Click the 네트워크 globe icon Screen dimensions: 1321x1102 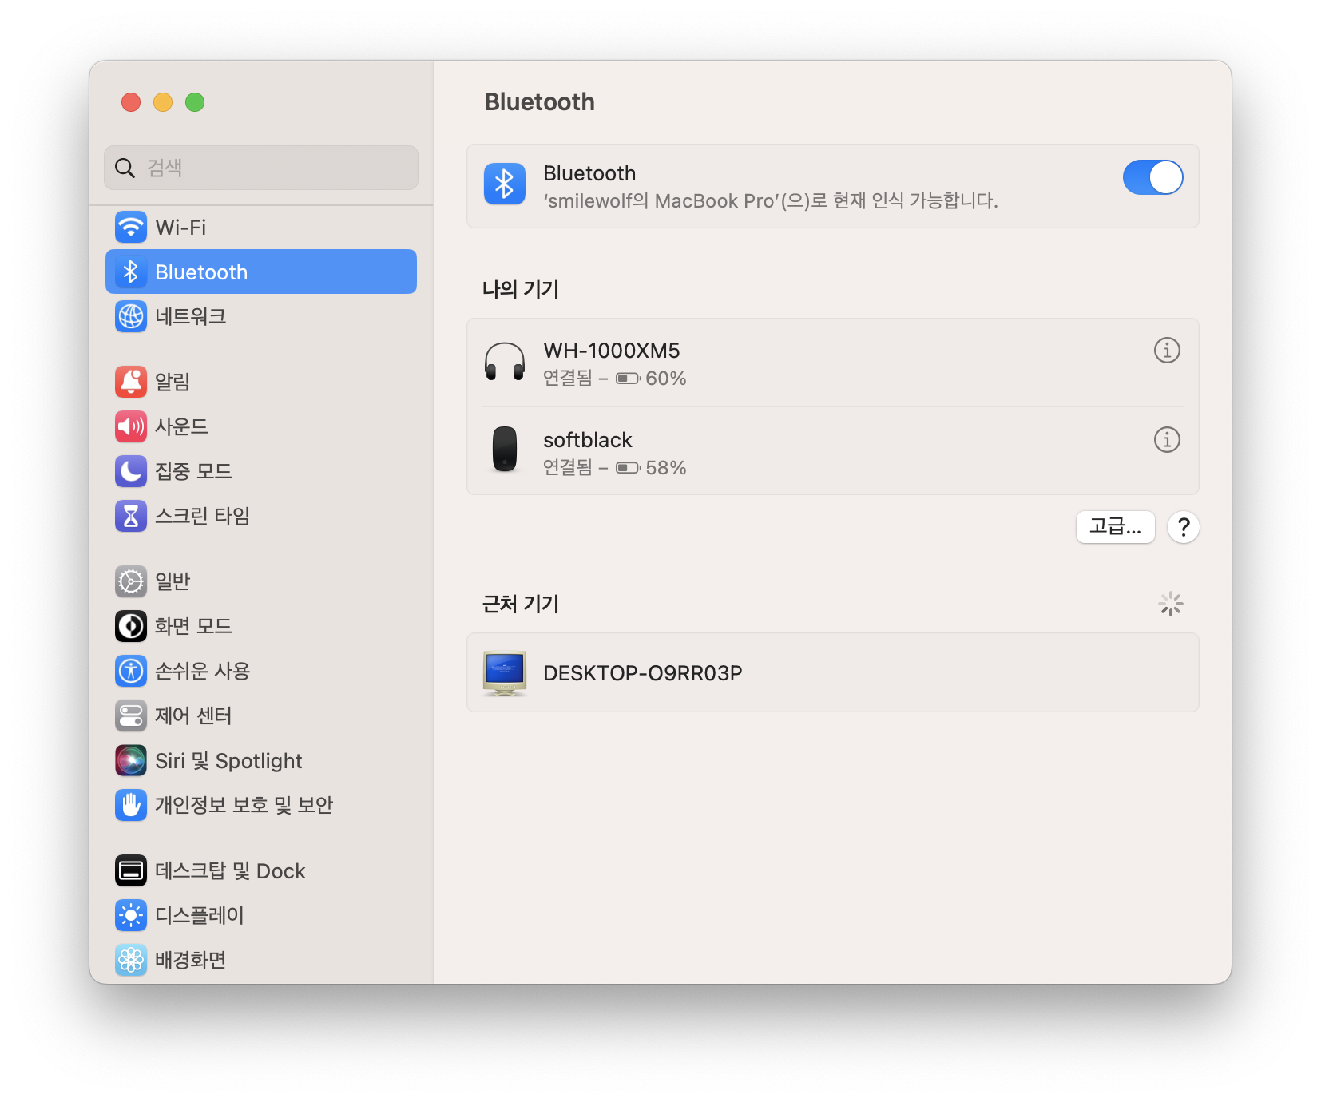click(131, 316)
